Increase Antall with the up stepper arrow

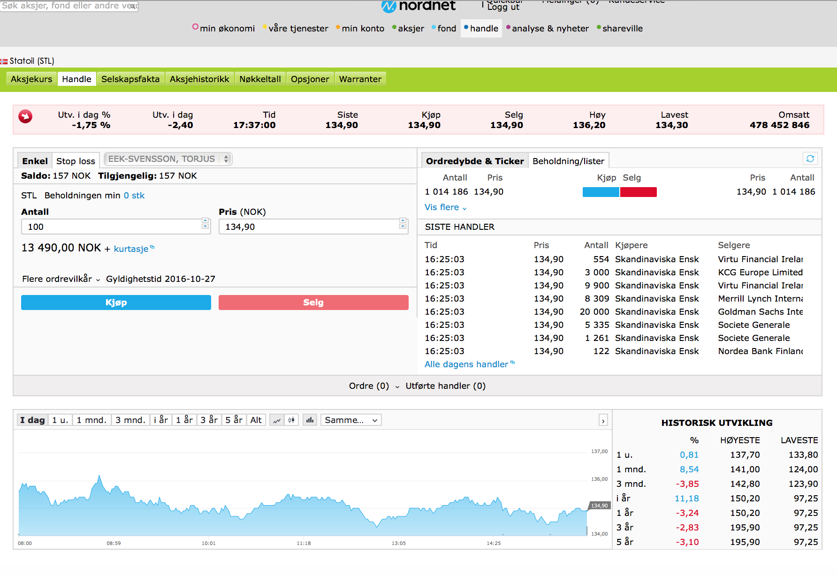(x=205, y=220)
